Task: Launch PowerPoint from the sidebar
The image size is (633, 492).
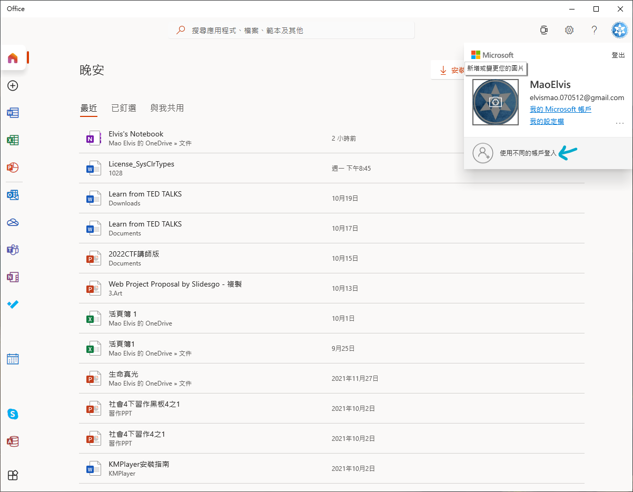Action: click(13, 168)
